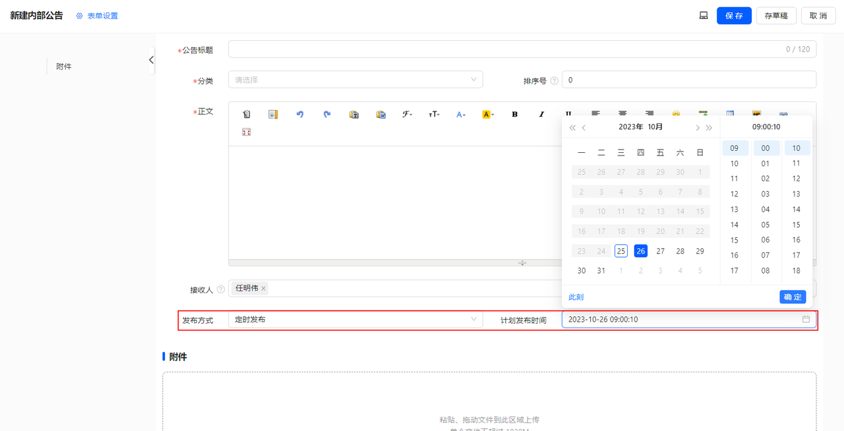Remove the 任明伟 recipient tag
The width and height of the screenshot is (844, 431).
click(264, 288)
